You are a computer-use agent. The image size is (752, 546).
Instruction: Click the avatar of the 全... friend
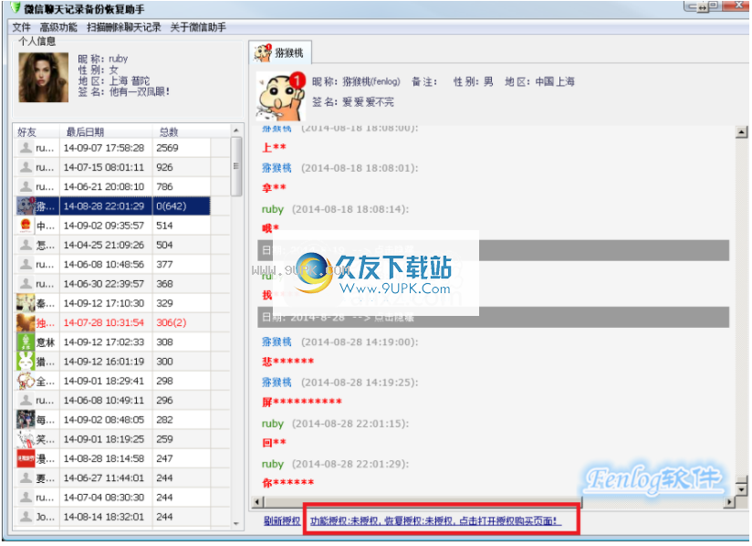(26, 381)
